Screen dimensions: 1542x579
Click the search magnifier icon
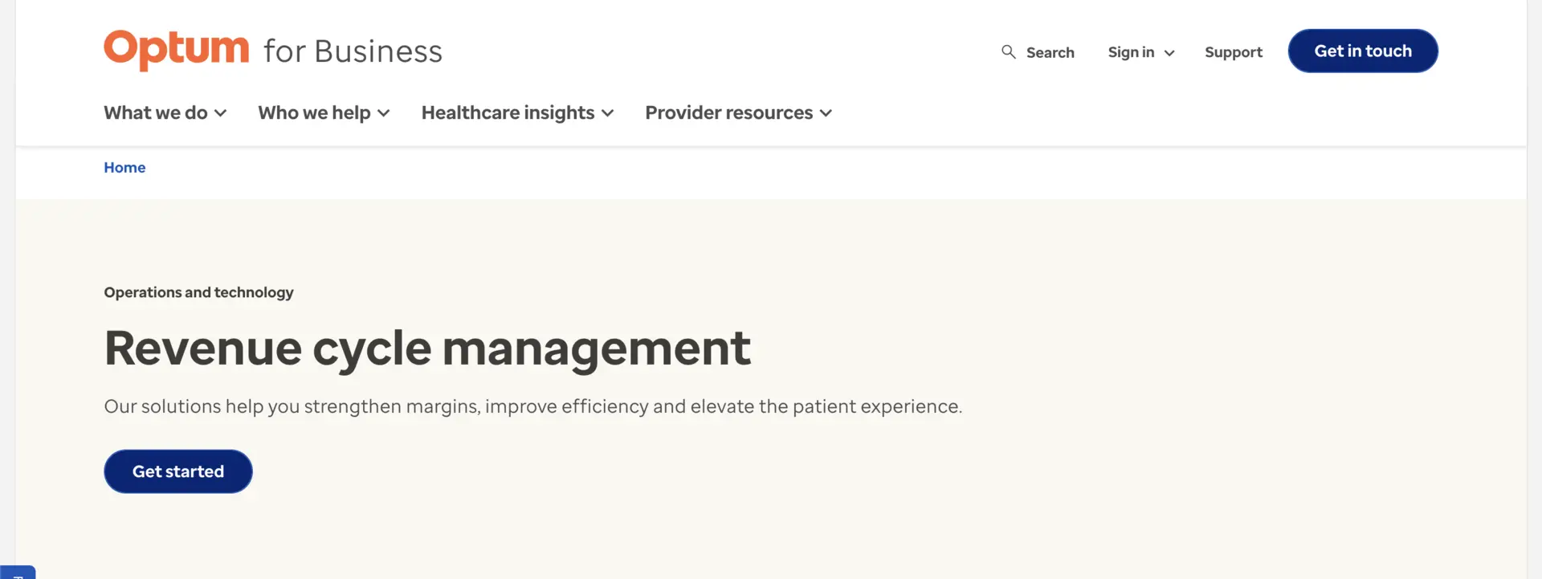coord(1009,51)
